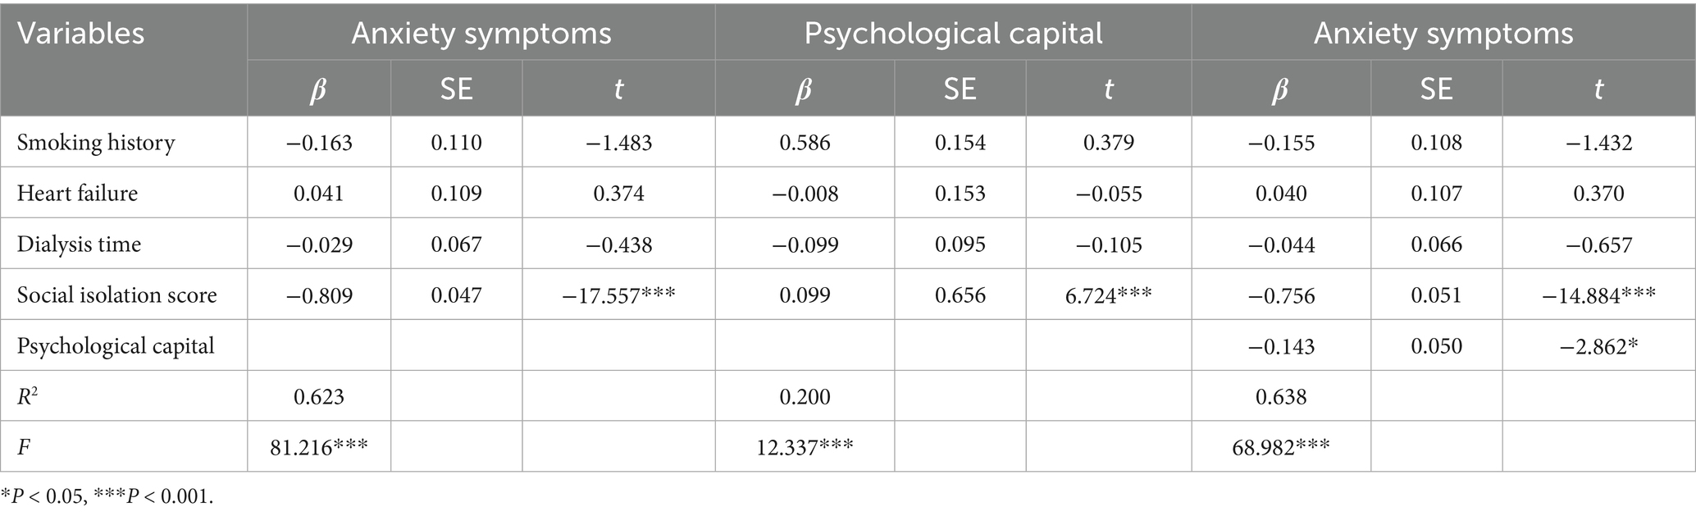This screenshot has height=516, width=1696.
Task: Click the Dialysis time row label
Action: [80, 244]
